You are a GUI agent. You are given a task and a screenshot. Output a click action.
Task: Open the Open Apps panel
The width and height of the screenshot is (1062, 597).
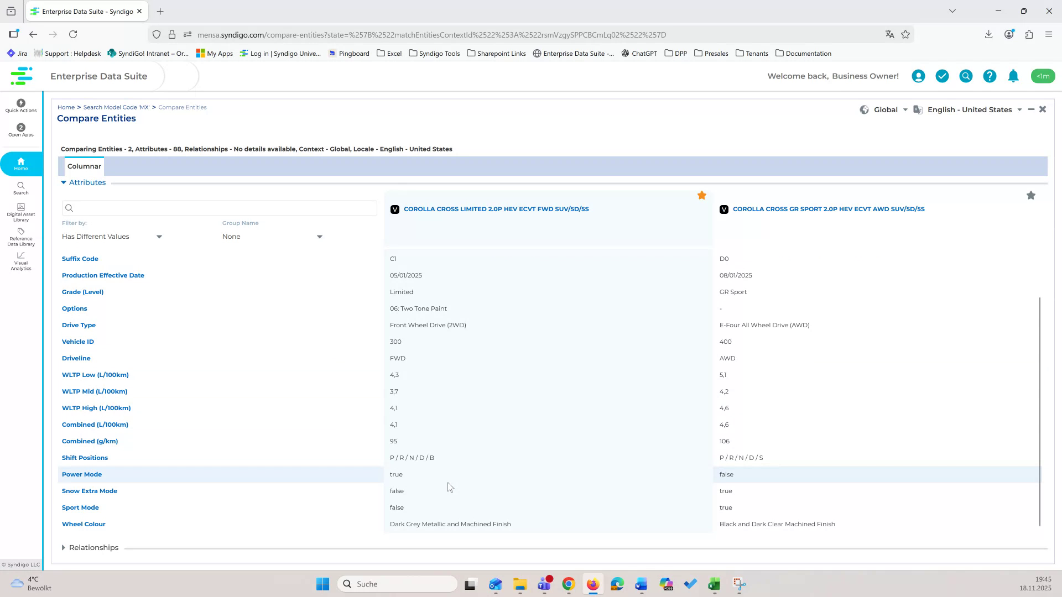[x=20, y=130]
